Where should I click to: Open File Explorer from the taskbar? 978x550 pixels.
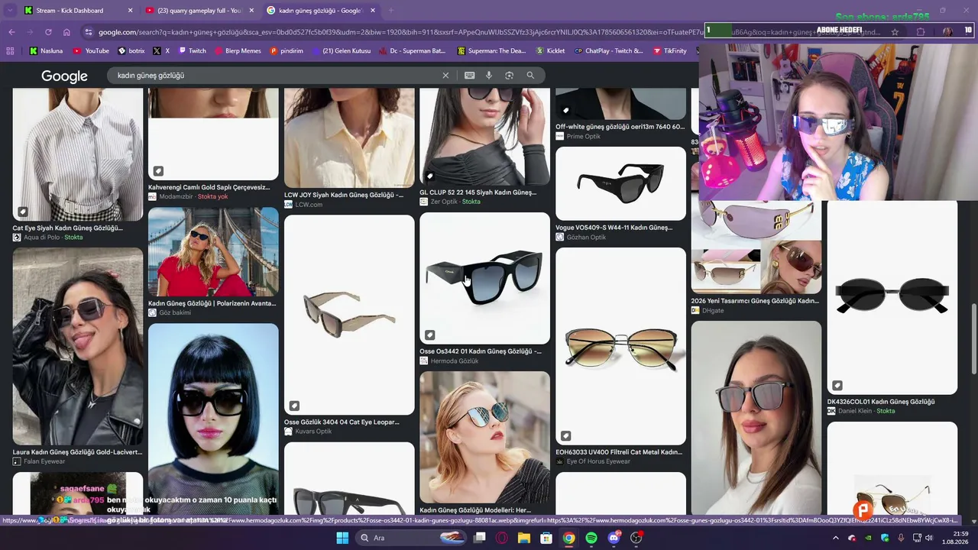pos(524,538)
